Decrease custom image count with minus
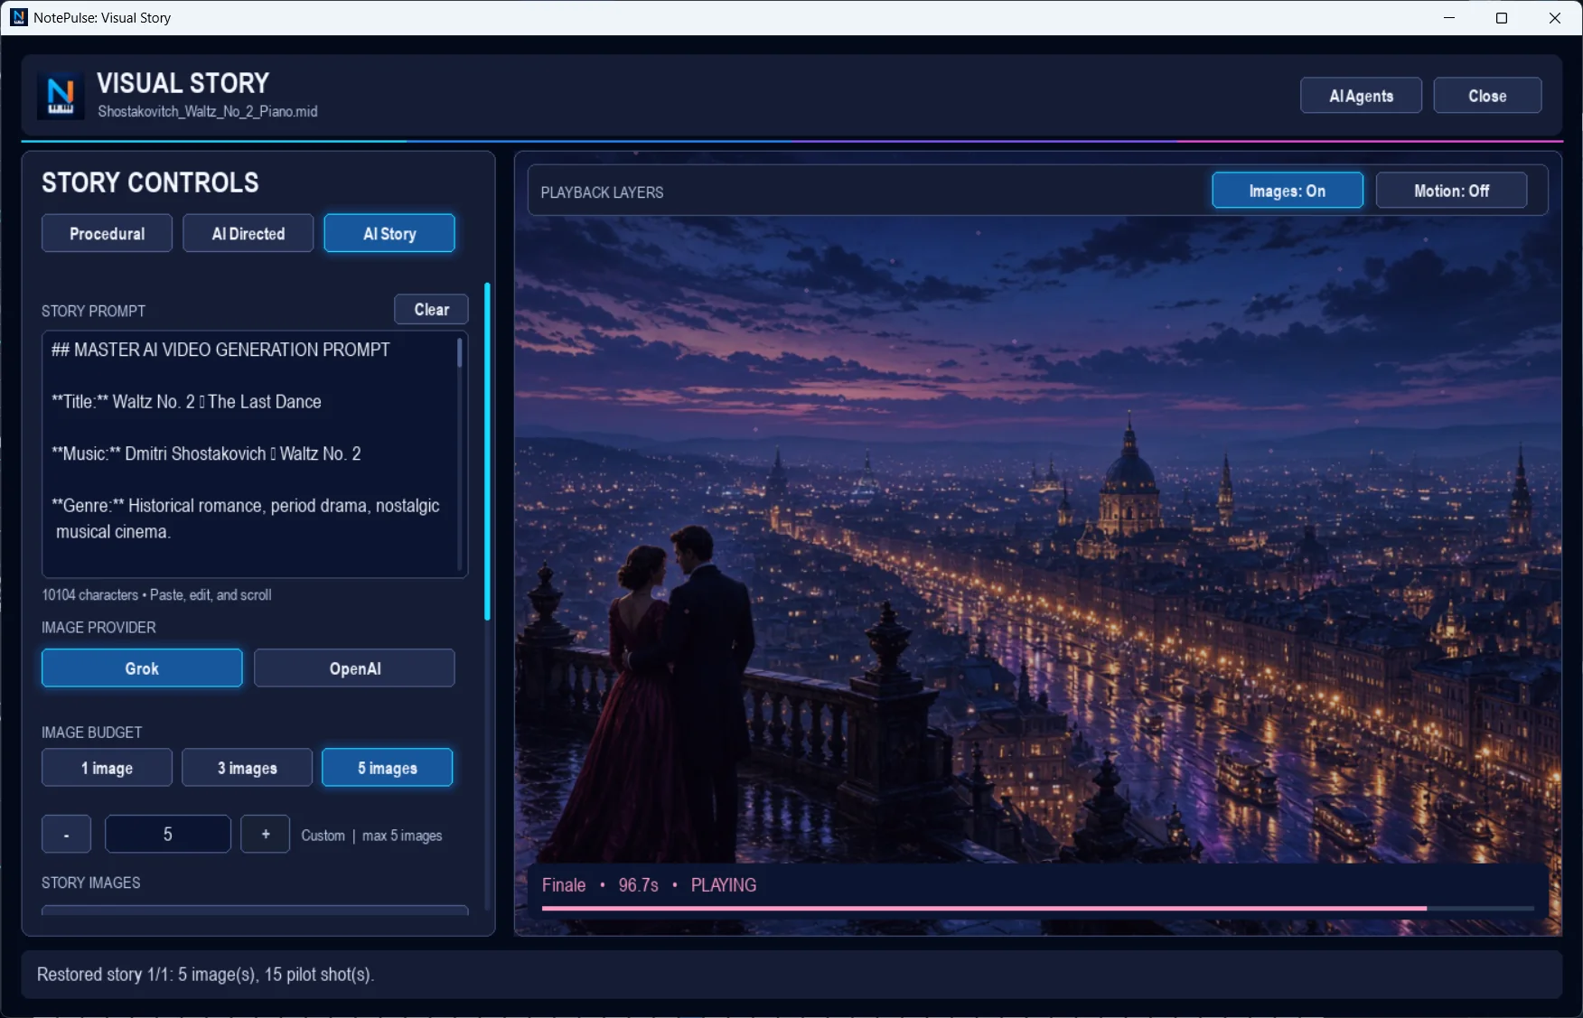The height and width of the screenshot is (1018, 1583). [66, 835]
